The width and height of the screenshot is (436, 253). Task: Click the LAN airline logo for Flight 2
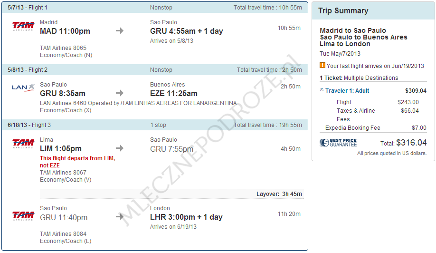point(23,88)
